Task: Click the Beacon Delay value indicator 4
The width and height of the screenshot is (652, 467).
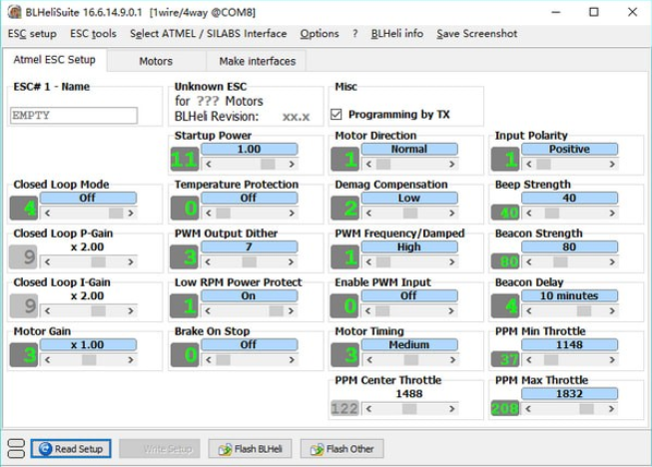Action: coord(505,306)
